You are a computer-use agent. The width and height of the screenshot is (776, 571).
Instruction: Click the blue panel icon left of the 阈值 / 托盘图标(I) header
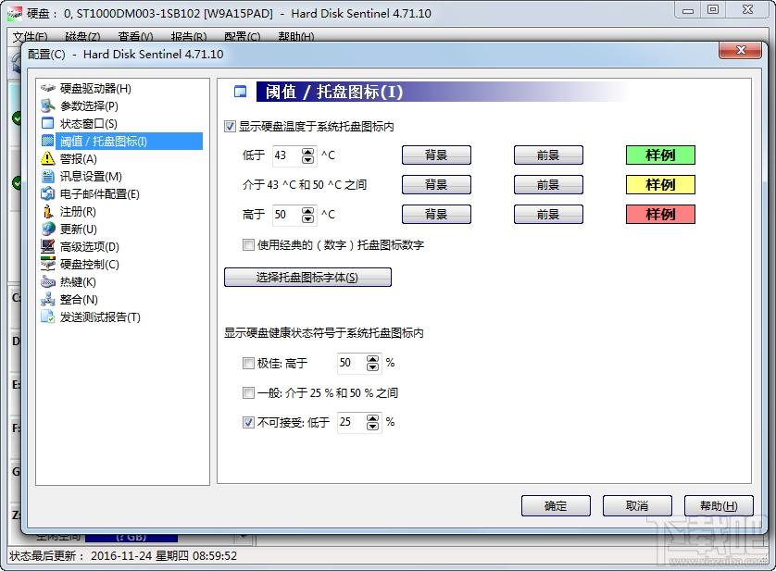point(241,92)
